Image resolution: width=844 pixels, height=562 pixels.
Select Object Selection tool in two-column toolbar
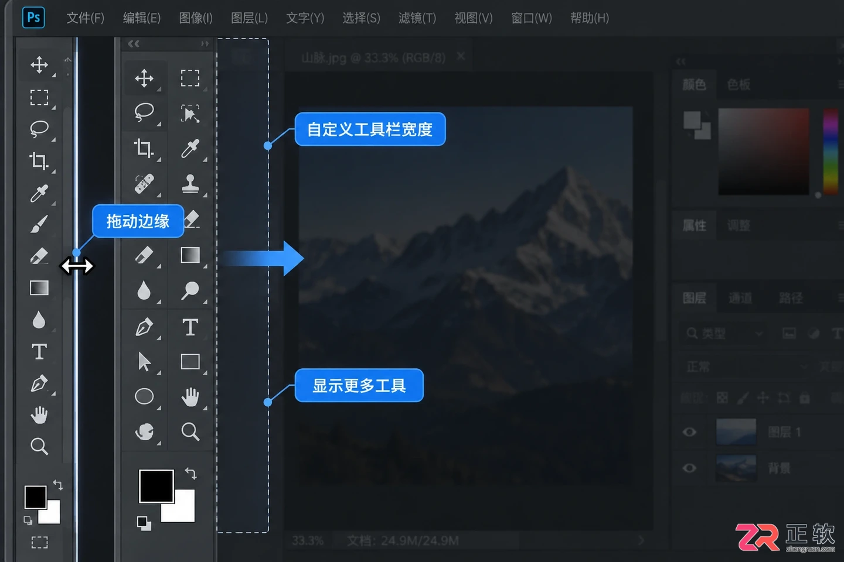click(x=190, y=113)
